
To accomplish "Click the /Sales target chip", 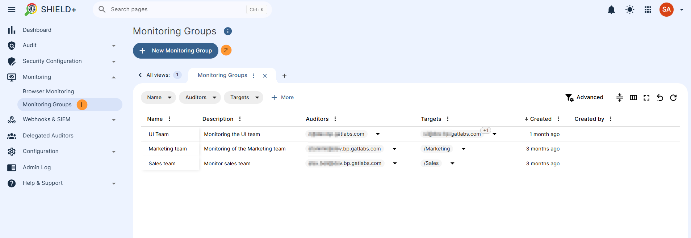I will coord(431,163).
